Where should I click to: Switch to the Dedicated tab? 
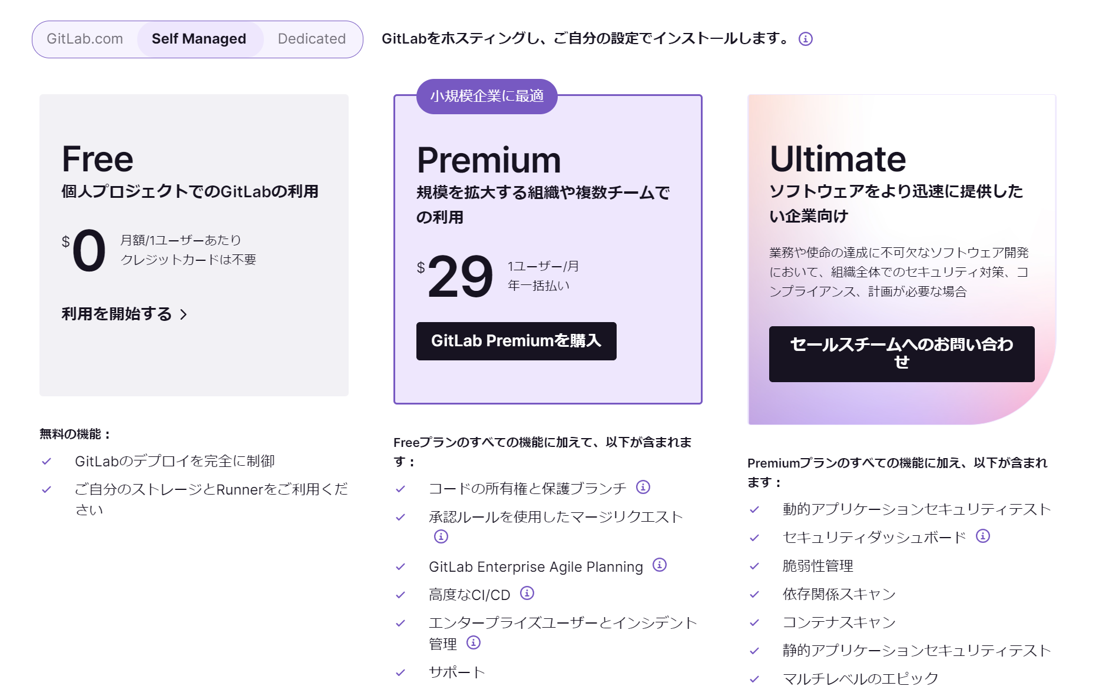point(312,39)
